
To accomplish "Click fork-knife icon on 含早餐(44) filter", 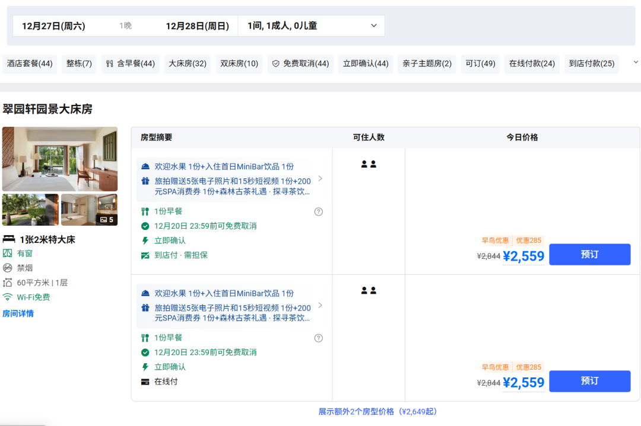I will (x=110, y=63).
